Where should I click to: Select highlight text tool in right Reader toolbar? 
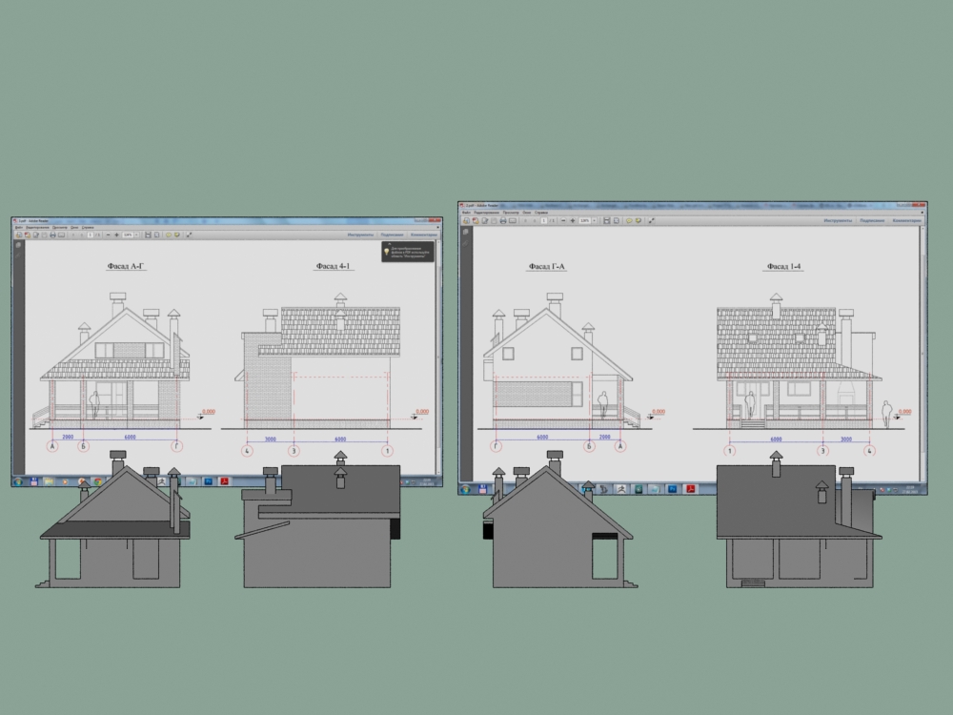coord(639,221)
